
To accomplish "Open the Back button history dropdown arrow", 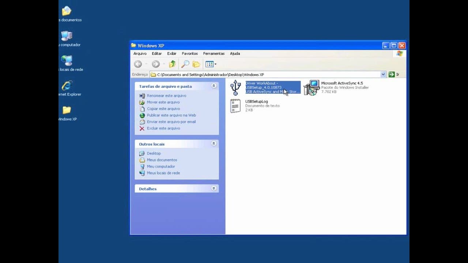I will [x=146, y=64].
